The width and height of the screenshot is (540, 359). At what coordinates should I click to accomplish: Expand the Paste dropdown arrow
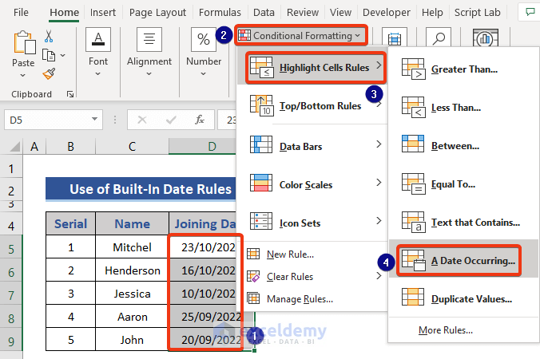point(22,75)
